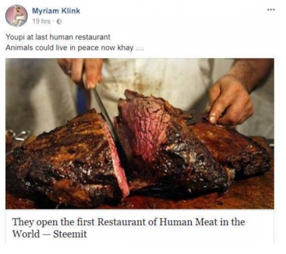This screenshot has height=254, width=286.
Task: Click the word 'World' in link title
Action: tap(26, 234)
